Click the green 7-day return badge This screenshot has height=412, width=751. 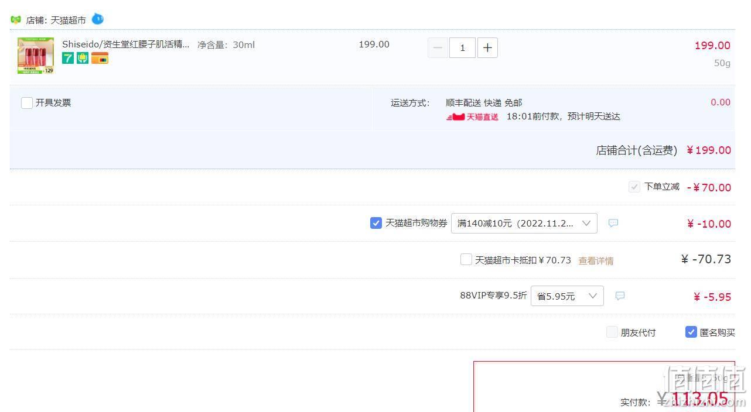[68, 59]
